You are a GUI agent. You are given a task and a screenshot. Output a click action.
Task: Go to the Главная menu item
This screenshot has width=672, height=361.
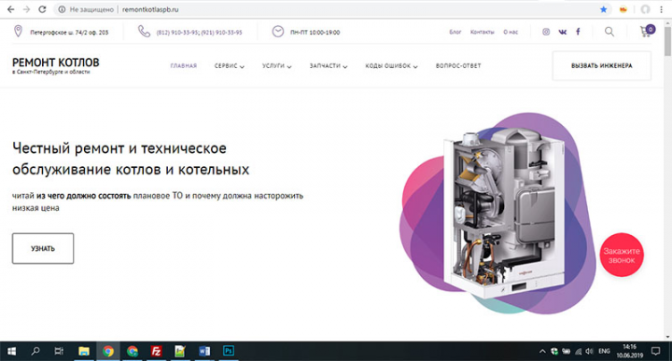tap(184, 66)
